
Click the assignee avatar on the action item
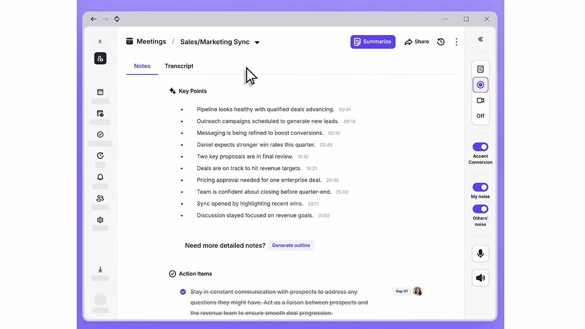tap(417, 292)
